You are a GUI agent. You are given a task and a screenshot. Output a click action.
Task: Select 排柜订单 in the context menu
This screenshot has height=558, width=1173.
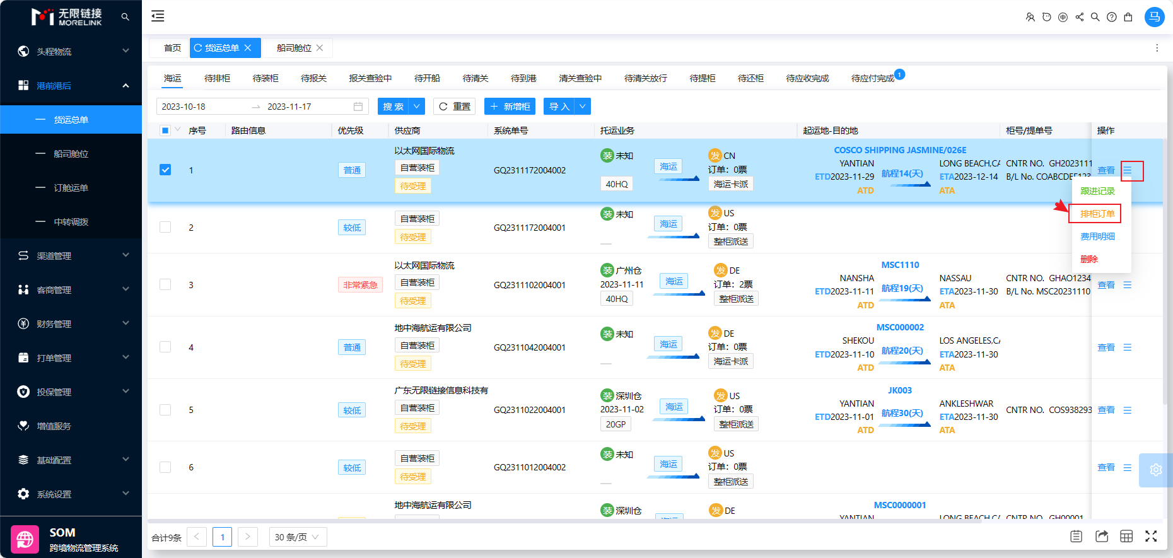point(1097,214)
